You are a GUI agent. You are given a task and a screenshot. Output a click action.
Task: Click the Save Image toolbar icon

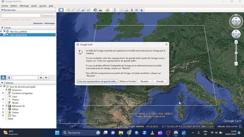tap(132, 10)
